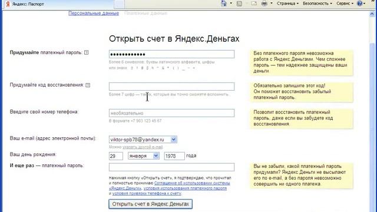Expand the e-mail address dropdown
This screenshot has height=212, width=377.
point(174,140)
